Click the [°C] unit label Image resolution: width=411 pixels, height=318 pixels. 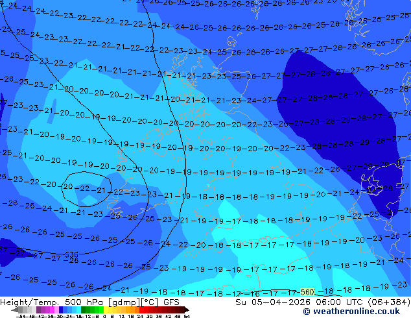150,302
